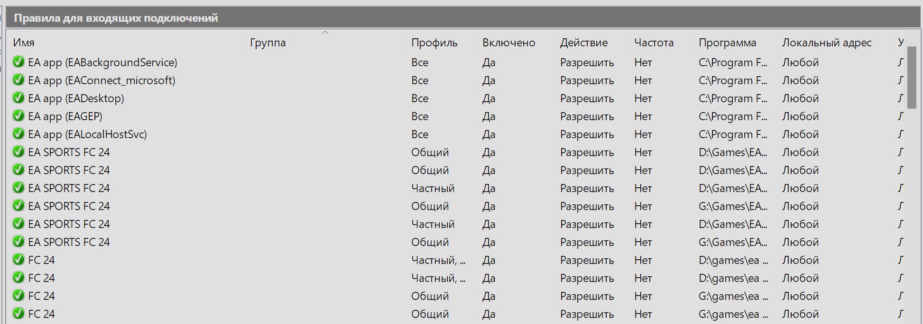Click the C:\Program F... path in EABackgroundService row
This screenshot has height=324, width=923.
[x=733, y=62]
